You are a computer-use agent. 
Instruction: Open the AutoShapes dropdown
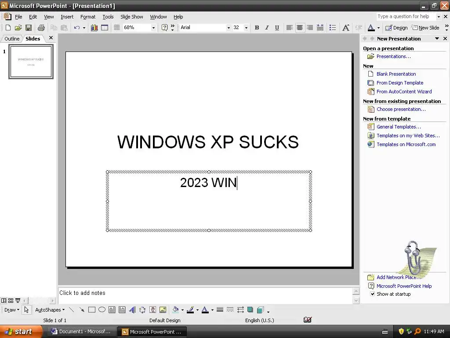(50, 310)
